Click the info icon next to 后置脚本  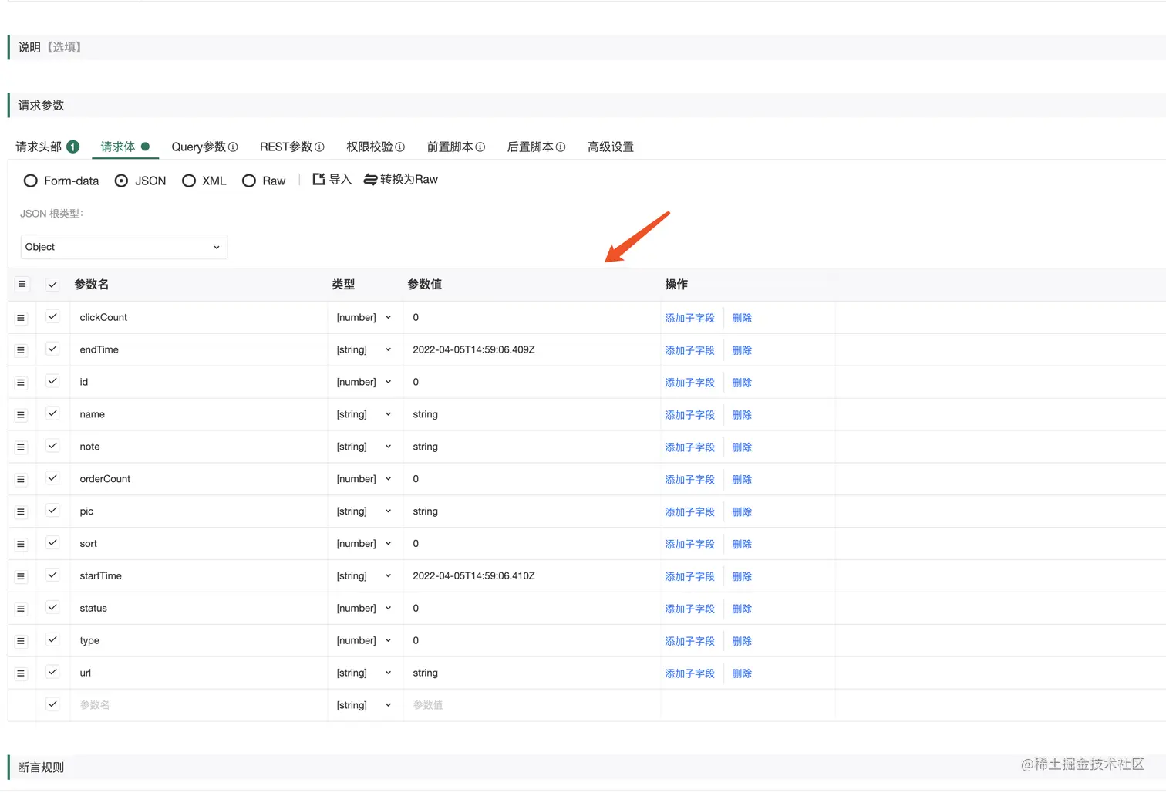[x=561, y=147]
